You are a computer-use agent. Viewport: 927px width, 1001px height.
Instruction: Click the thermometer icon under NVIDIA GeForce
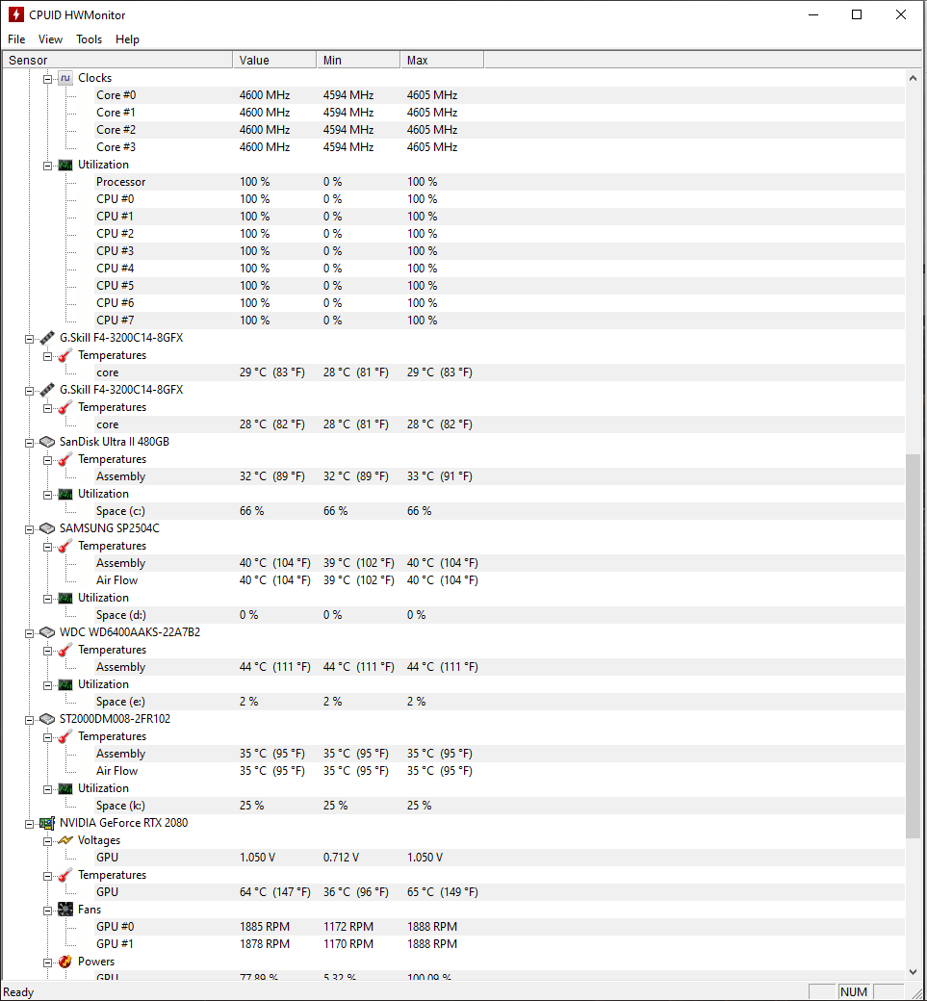tap(65, 875)
